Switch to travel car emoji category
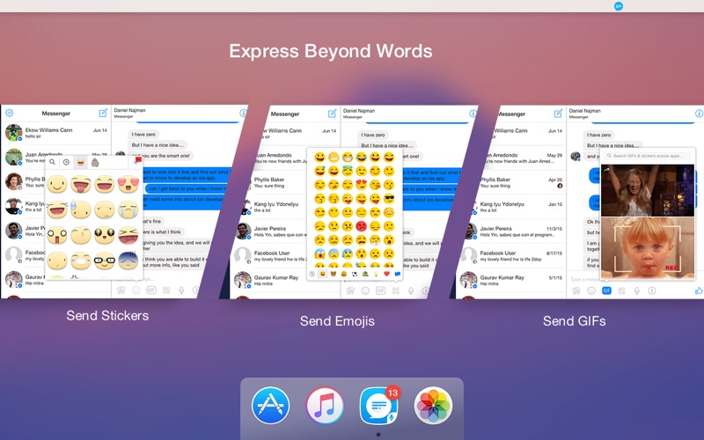The width and height of the screenshot is (704, 440). 365,274
